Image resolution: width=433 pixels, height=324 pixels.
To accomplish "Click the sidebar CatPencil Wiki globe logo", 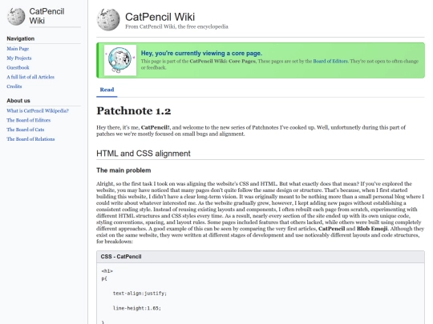I will pyautogui.click(x=16, y=16).
